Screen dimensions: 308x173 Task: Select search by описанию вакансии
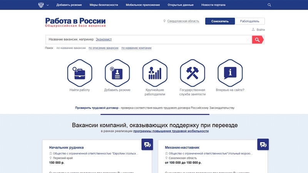coord(104,48)
